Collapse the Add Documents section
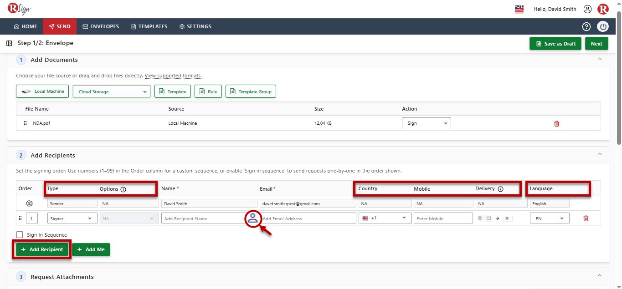The height and width of the screenshot is (289, 622). pos(599,59)
